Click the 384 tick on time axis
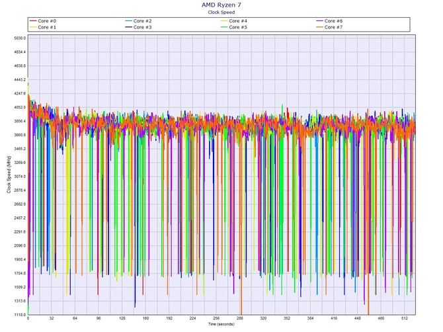This screenshot has height=332, width=443. tap(310, 318)
